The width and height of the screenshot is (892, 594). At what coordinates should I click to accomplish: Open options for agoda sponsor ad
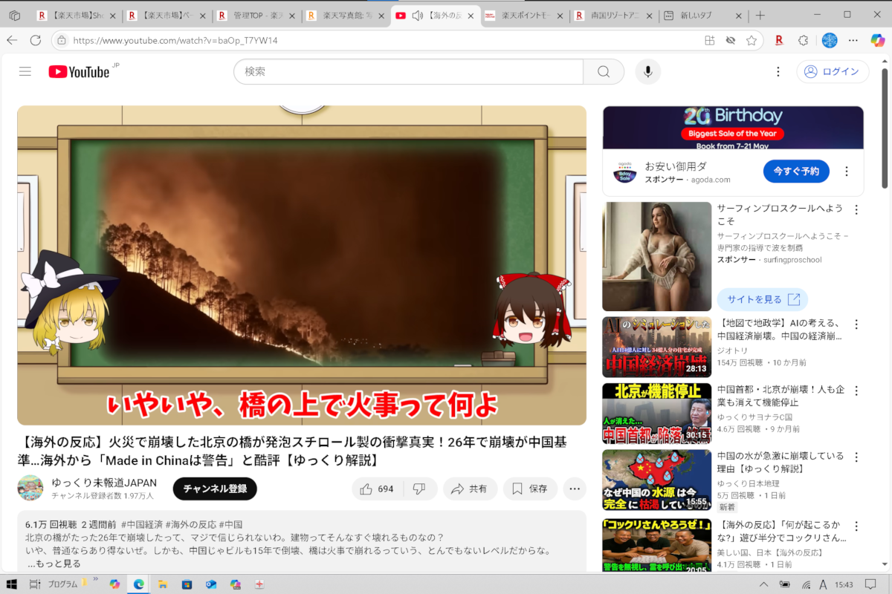(x=847, y=172)
